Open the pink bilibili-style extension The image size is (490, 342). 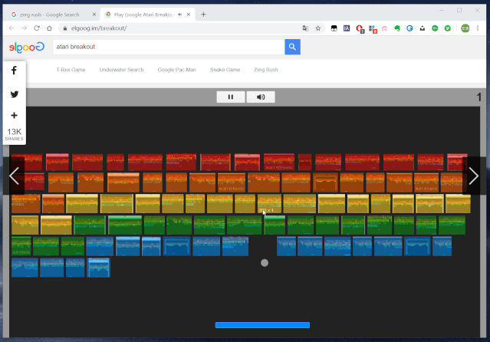click(x=385, y=28)
